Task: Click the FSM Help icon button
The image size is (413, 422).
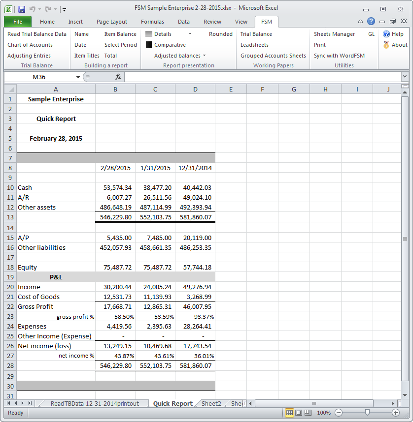Action: 386,34
